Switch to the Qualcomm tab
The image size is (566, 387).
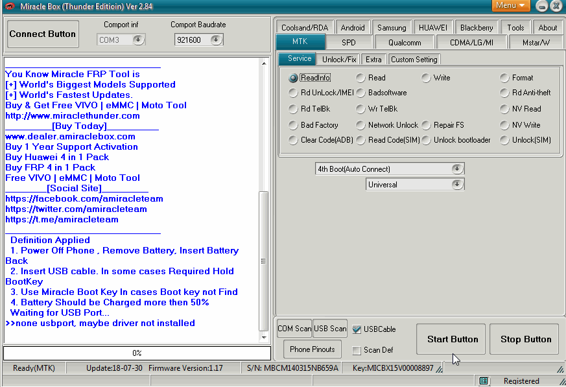click(x=405, y=43)
